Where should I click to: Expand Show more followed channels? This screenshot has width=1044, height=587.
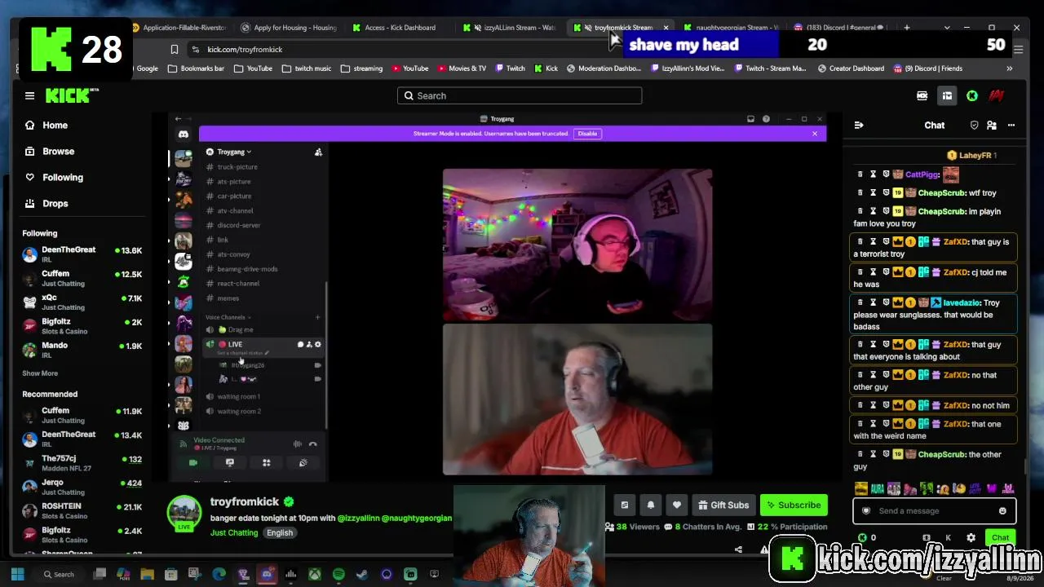pyautogui.click(x=40, y=373)
